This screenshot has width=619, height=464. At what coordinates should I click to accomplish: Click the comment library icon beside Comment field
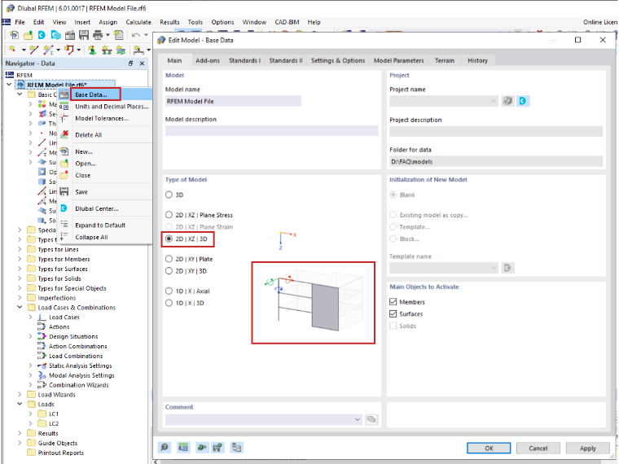pos(371,419)
